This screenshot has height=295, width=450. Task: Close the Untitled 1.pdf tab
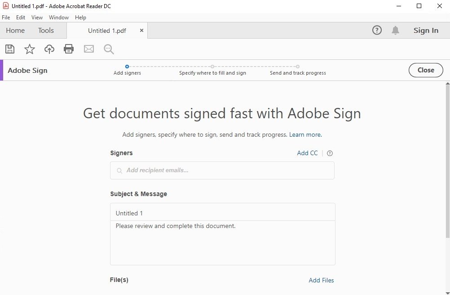141,31
